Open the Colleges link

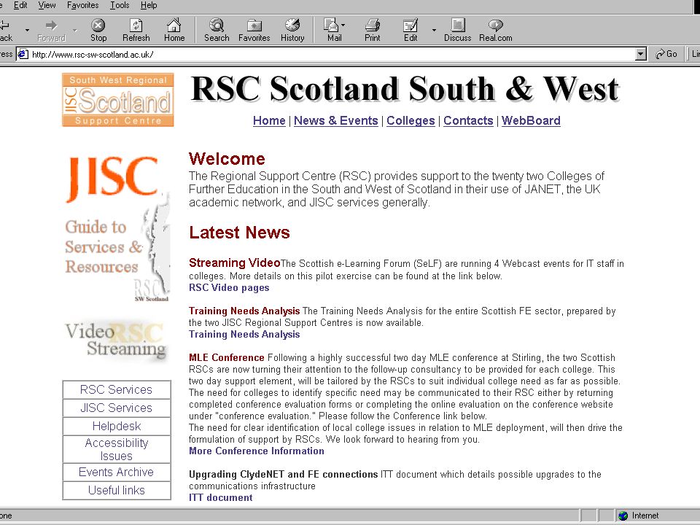coord(411,120)
